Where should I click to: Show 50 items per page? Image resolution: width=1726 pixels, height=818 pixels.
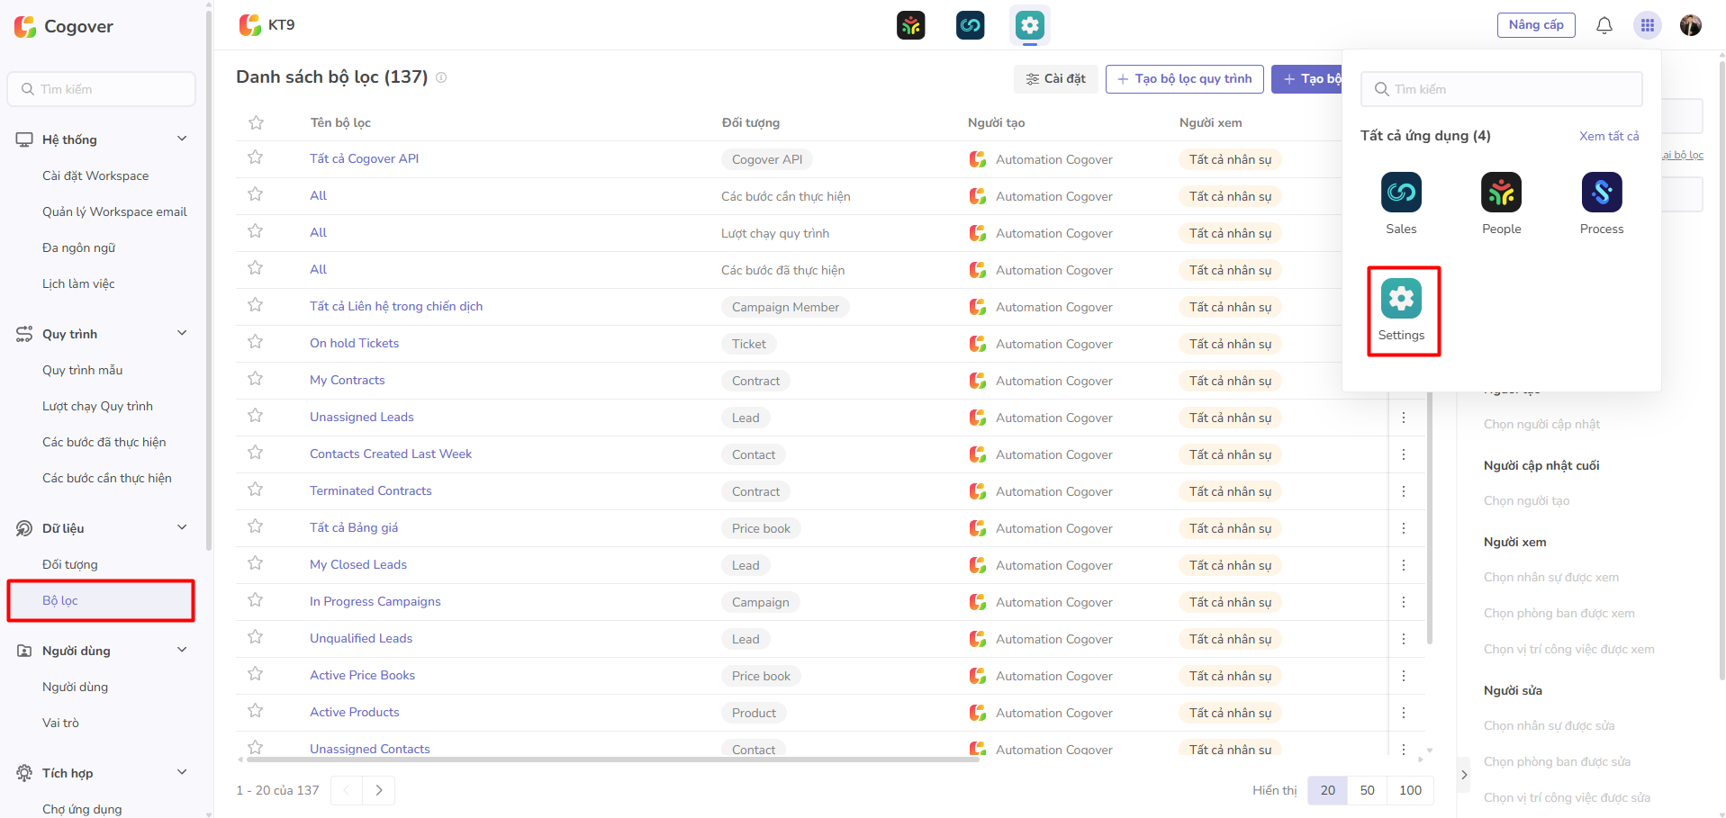(x=1367, y=790)
